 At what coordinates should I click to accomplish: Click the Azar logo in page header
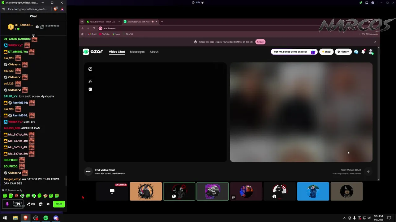point(93,52)
